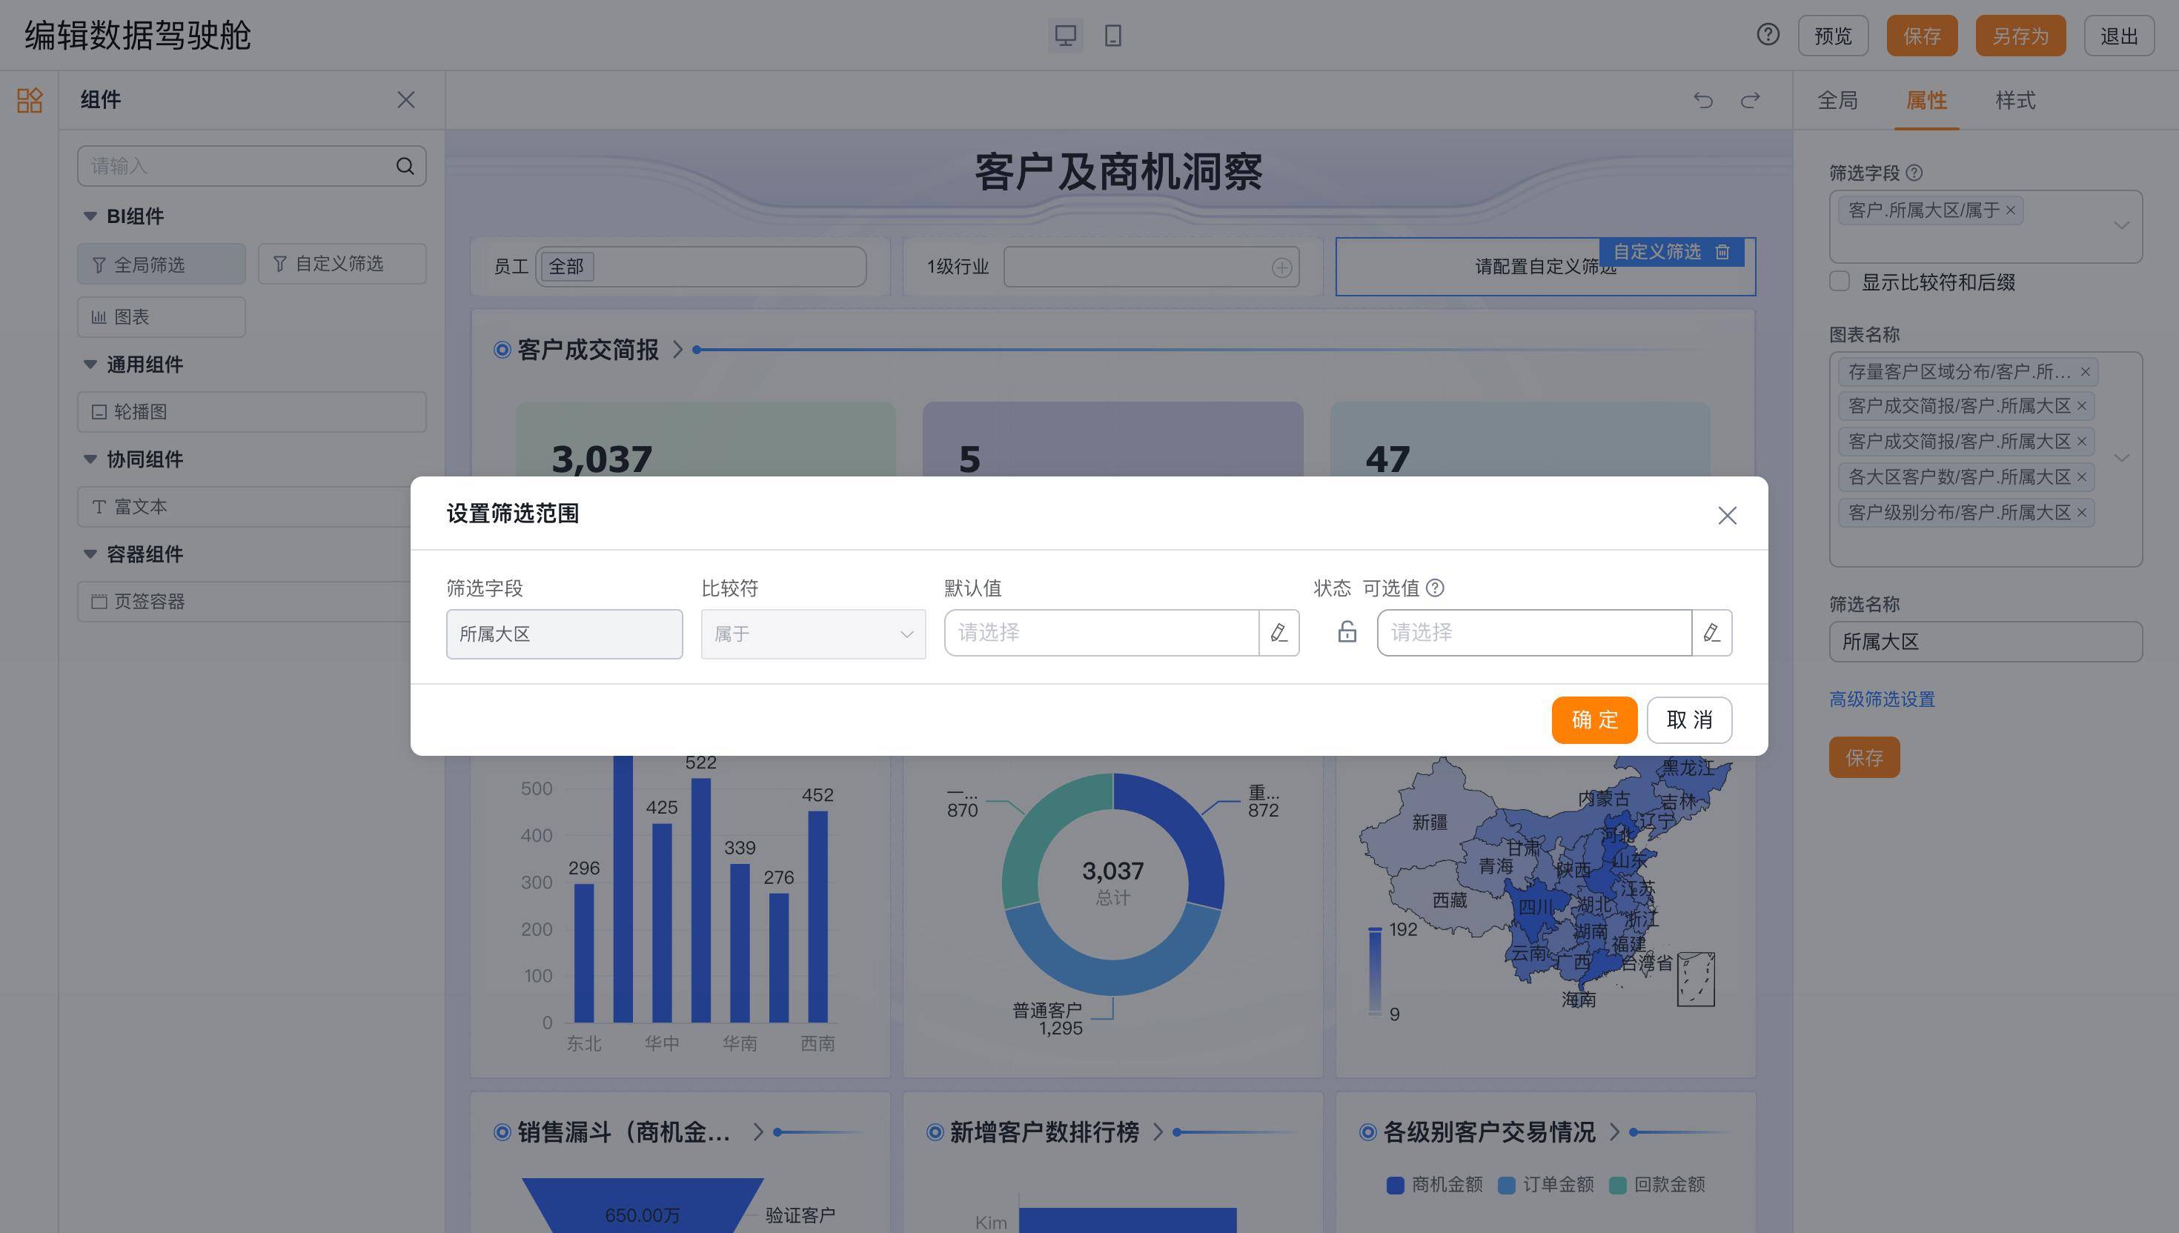Screen dimensions: 2179x1233
Task: Collapse the 通用组件 section
Action: click(x=90, y=364)
